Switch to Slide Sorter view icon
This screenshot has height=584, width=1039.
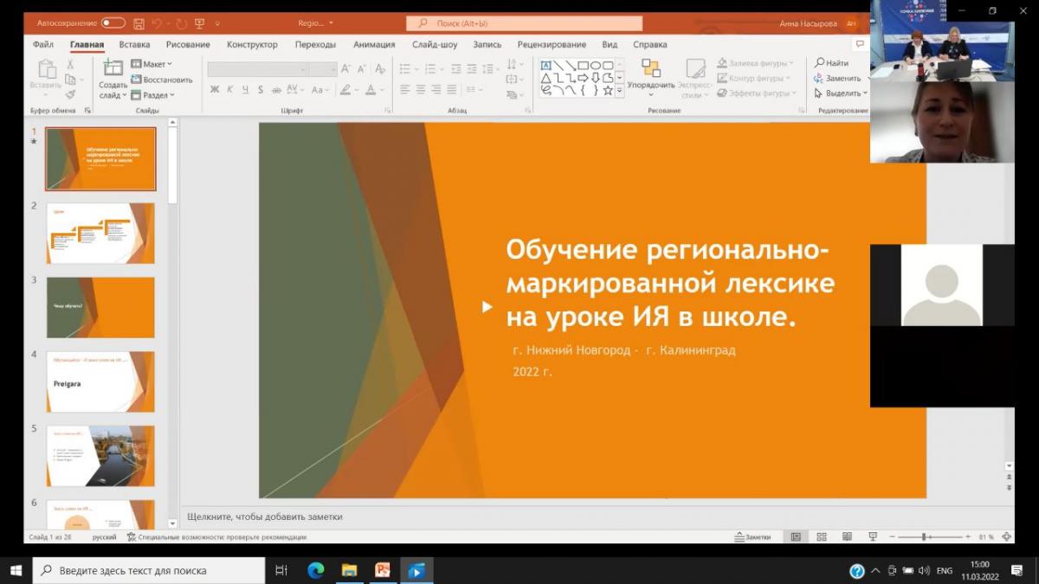[x=822, y=537]
